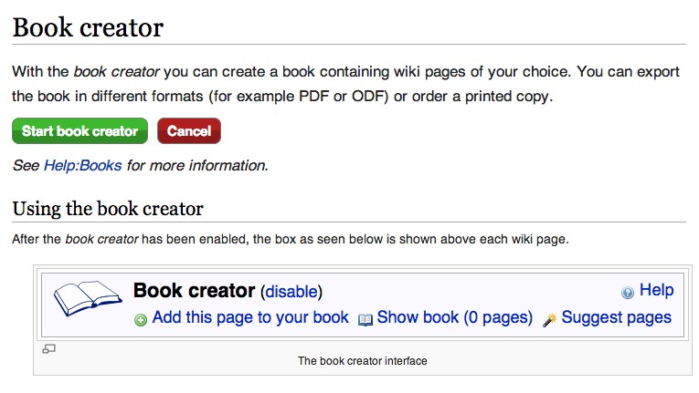Click the red Cancel button
This screenshot has height=393, width=699.
189,131
